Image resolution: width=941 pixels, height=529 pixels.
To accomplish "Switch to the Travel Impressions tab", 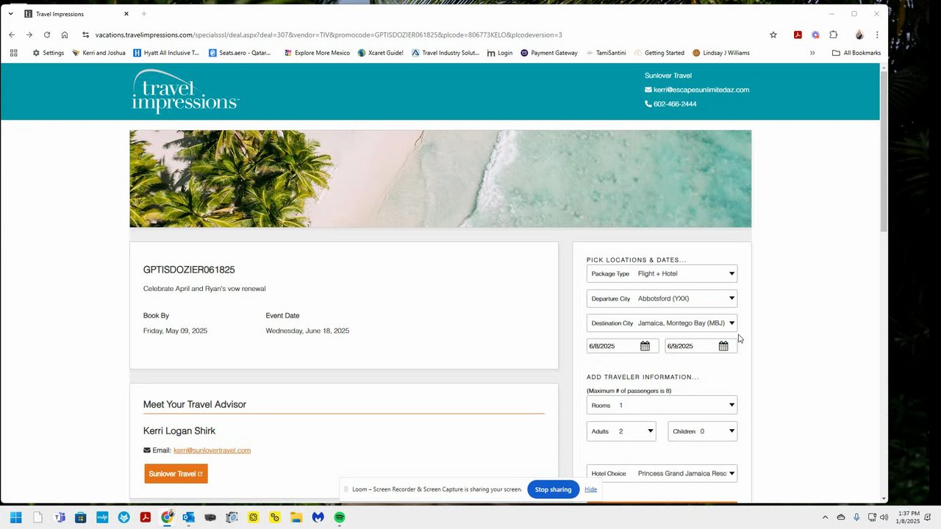I will point(75,14).
